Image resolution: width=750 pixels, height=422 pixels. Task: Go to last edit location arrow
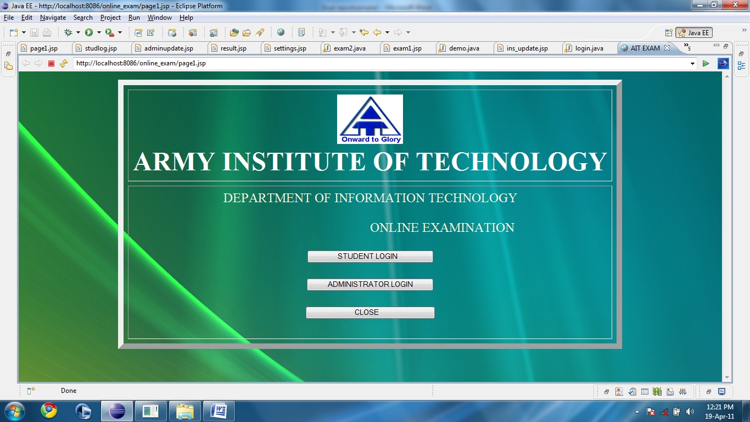363,32
